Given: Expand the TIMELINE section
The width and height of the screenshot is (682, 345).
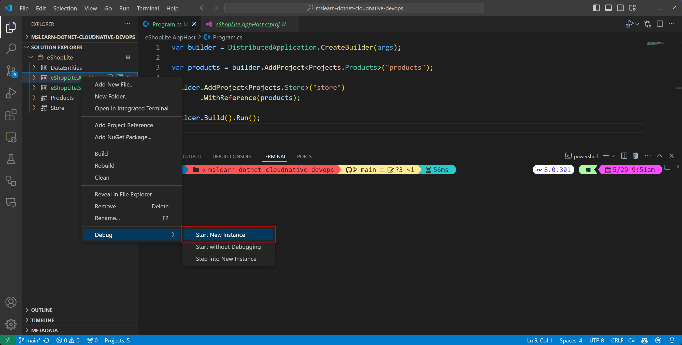Looking at the screenshot, I should click(x=80, y=320).
